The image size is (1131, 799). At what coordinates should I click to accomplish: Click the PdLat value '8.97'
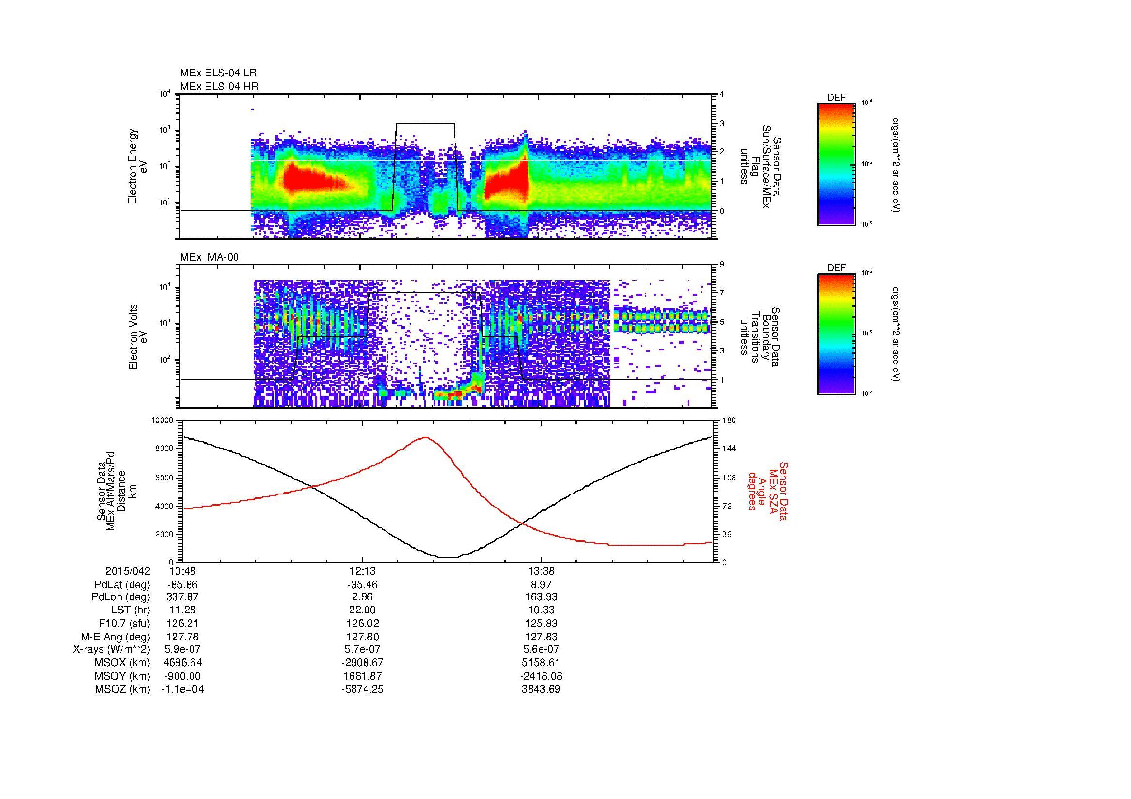click(542, 585)
